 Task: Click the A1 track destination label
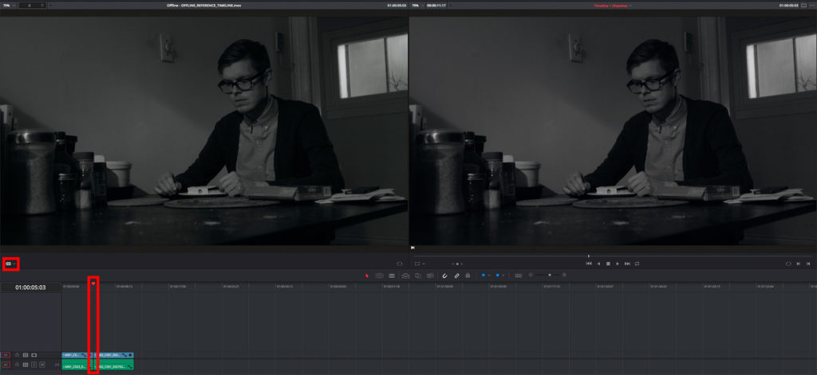[x=6, y=365]
